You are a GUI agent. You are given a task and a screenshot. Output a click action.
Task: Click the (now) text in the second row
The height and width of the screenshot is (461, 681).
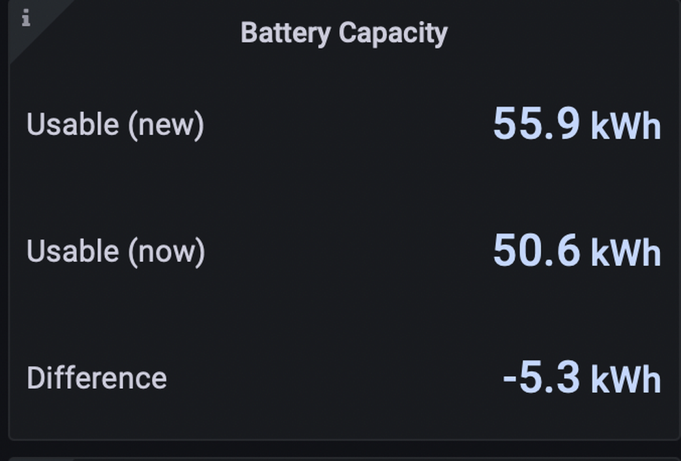pos(166,252)
